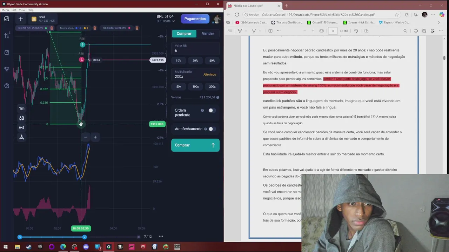Click the PDF page number field
Viewport: 449px width, 252px height.
pos(333,31)
